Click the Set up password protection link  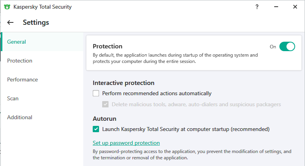click(126, 143)
